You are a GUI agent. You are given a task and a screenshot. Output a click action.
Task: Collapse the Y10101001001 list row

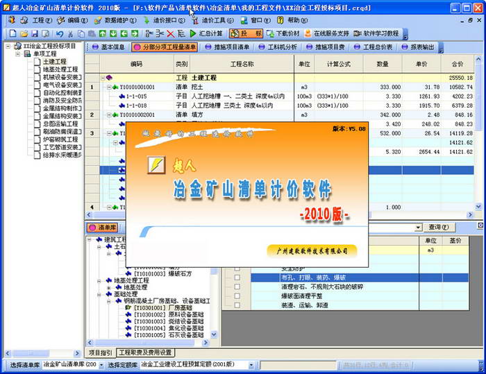(109, 87)
